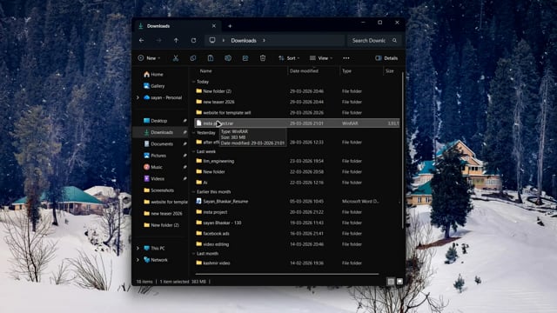Sort by Name column header
Screen dimensions: 557x313
coord(205,71)
